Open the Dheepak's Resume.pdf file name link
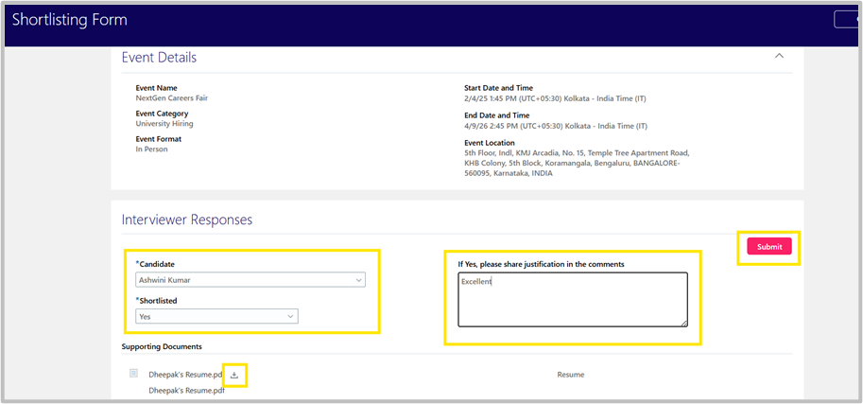This screenshot has width=863, height=404. pos(180,375)
